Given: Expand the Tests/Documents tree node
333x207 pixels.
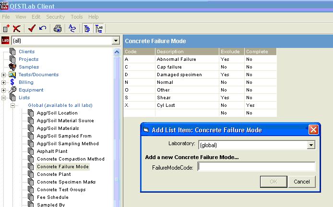Looking at the screenshot, I should point(4,75).
